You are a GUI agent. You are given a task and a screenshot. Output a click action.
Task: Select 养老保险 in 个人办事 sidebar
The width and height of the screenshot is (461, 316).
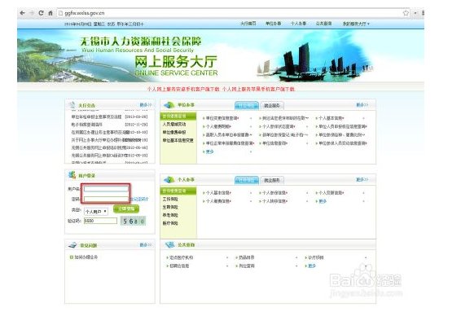(x=170, y=215)
